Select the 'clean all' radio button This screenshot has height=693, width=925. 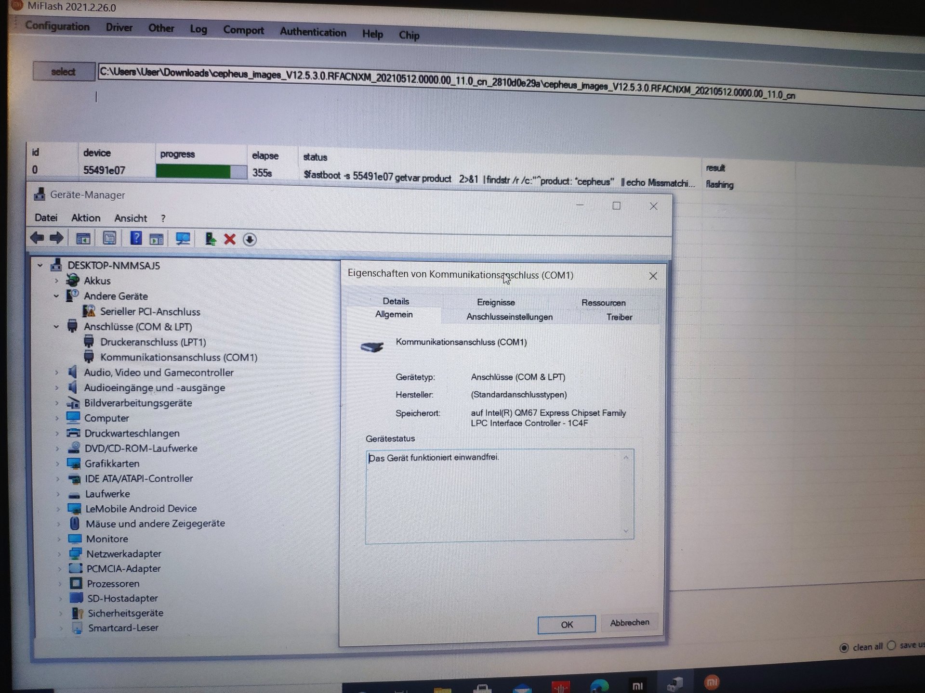[844, 648]
